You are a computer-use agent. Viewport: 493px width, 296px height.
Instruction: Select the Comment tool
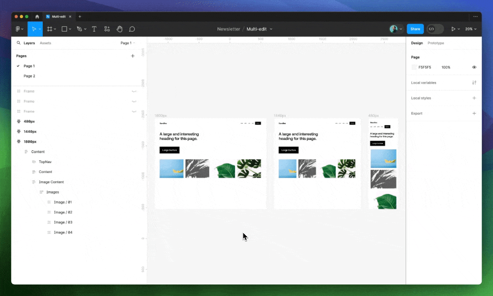pos(132,29)
